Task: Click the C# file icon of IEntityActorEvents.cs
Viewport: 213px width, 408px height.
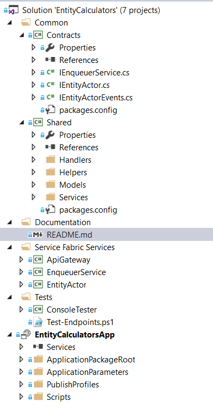Action: click(51, 97)
